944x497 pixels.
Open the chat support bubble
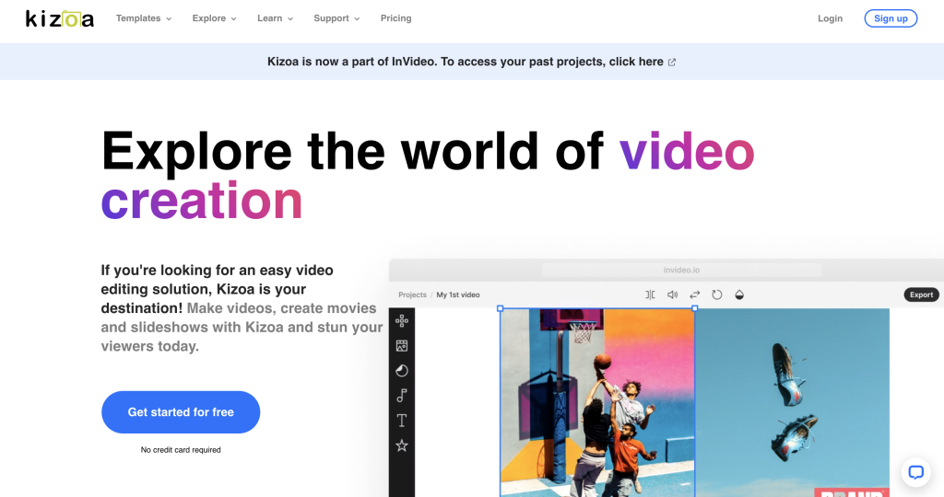[x=915, y=472]
